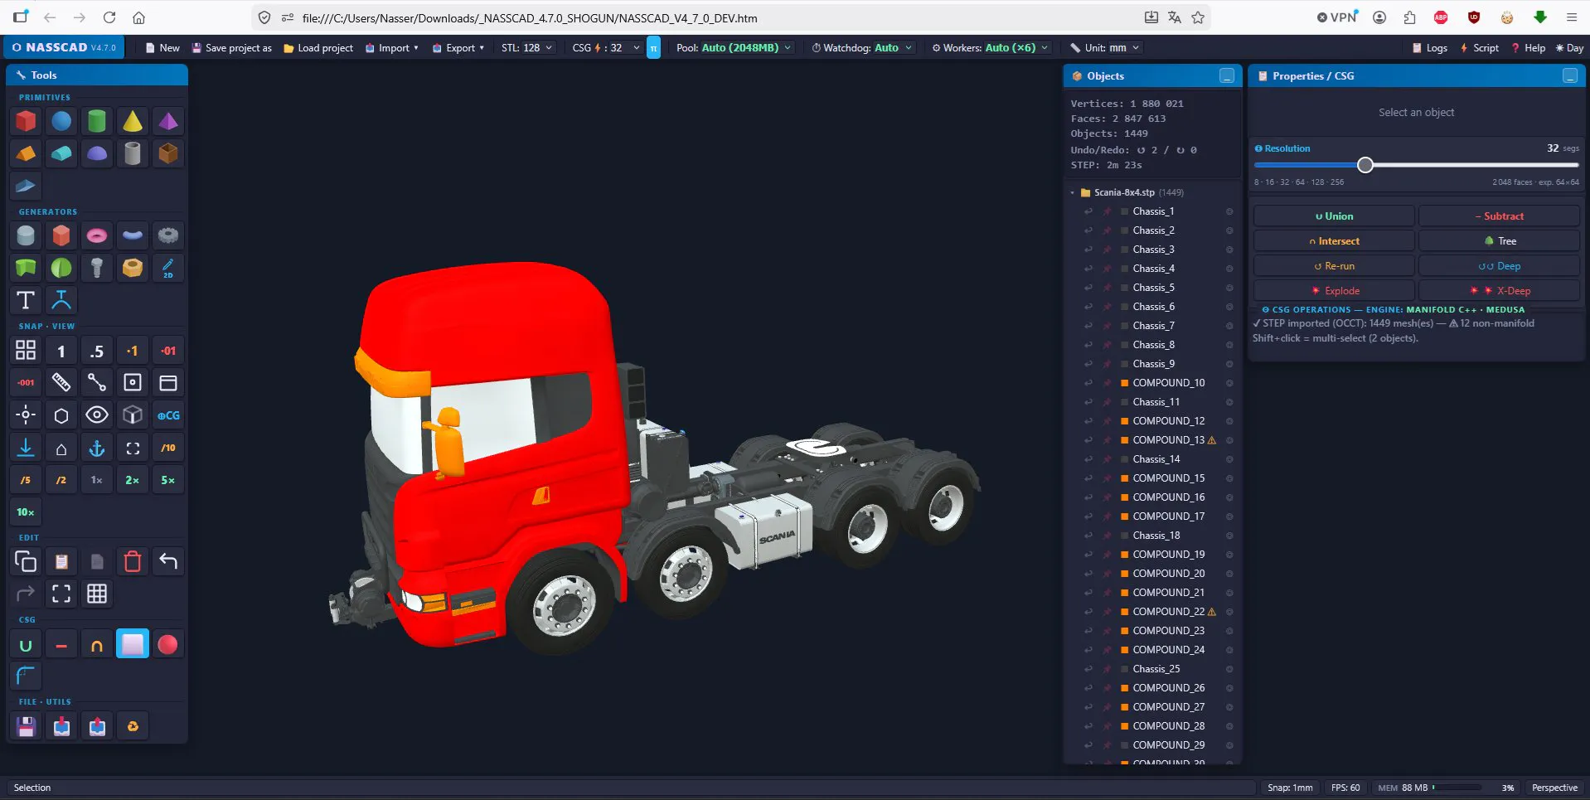Open the Export dropdown menu
The image size is (1590, 800).
[x=458, y=48]
